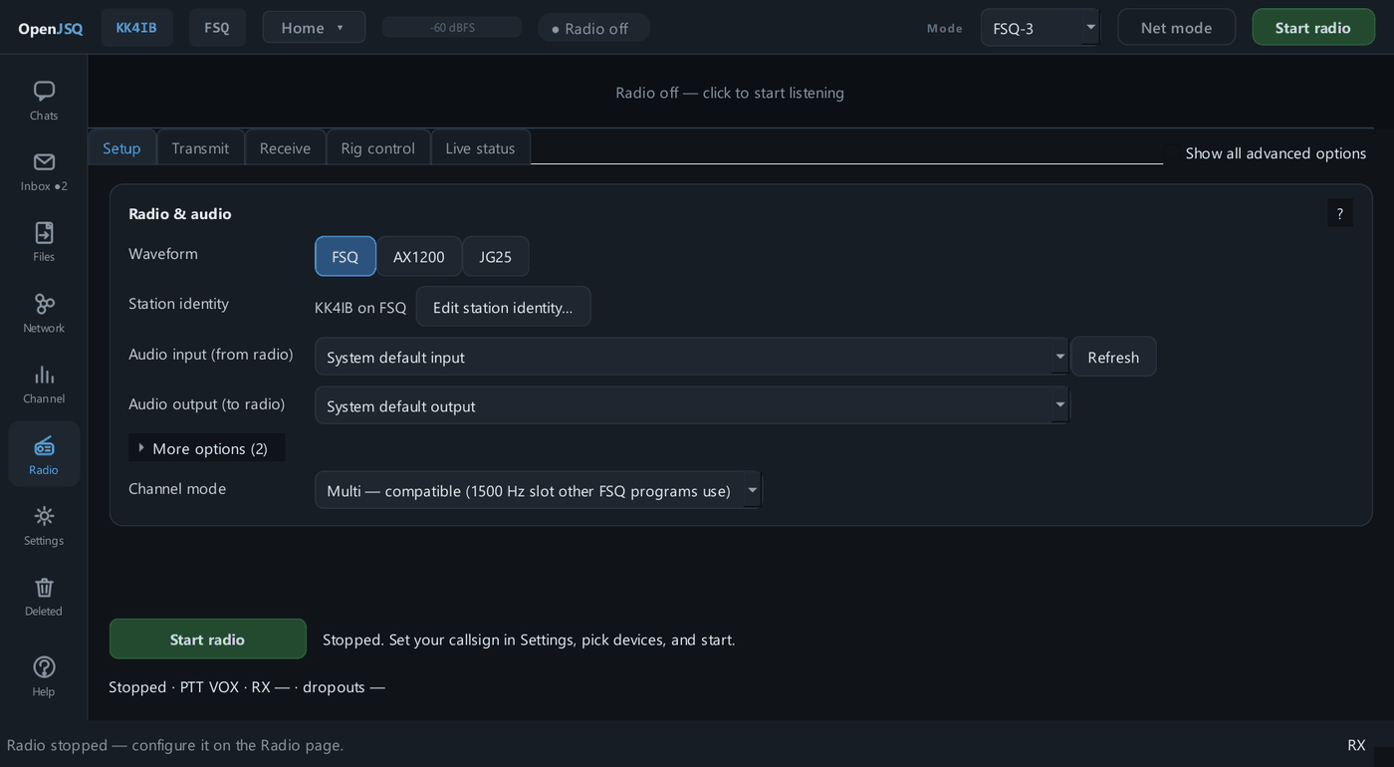The width and height of the screenshot is (1394, 767).
Task: Click the 'KK4IB on FSQ' station identity text
Action: 360,308
